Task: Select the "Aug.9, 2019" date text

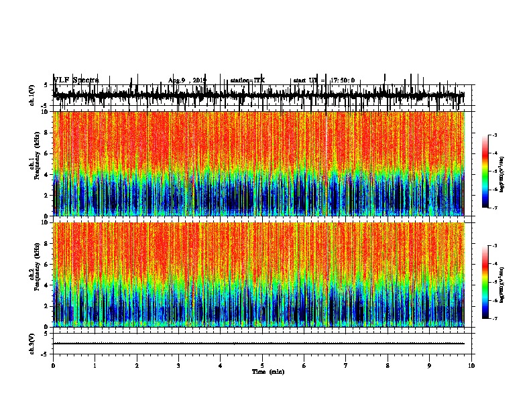Action: 187,80
